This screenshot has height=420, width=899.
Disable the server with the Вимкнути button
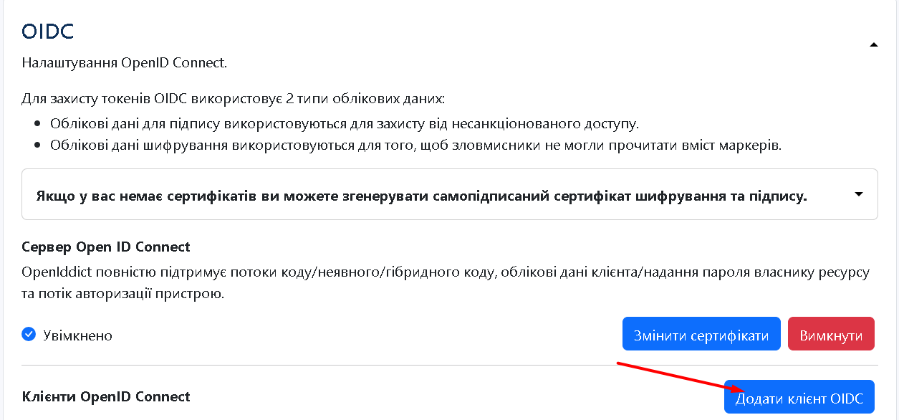click(x=831, y=335)
